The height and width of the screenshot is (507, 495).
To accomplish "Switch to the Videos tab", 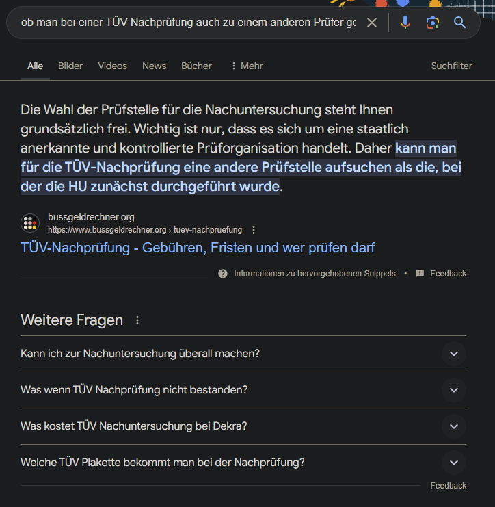I will pos(112,66).
